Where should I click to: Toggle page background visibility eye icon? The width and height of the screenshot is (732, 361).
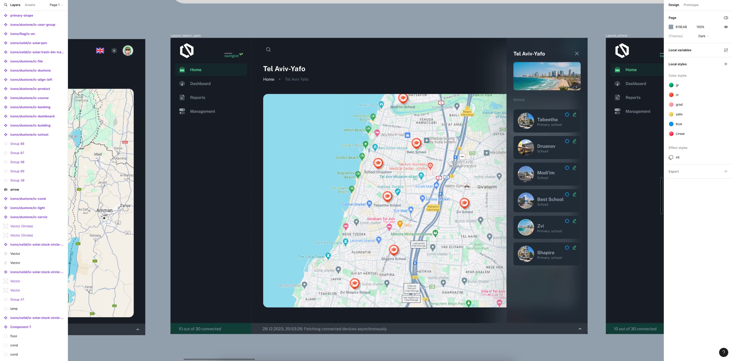(x=726, y=27)
